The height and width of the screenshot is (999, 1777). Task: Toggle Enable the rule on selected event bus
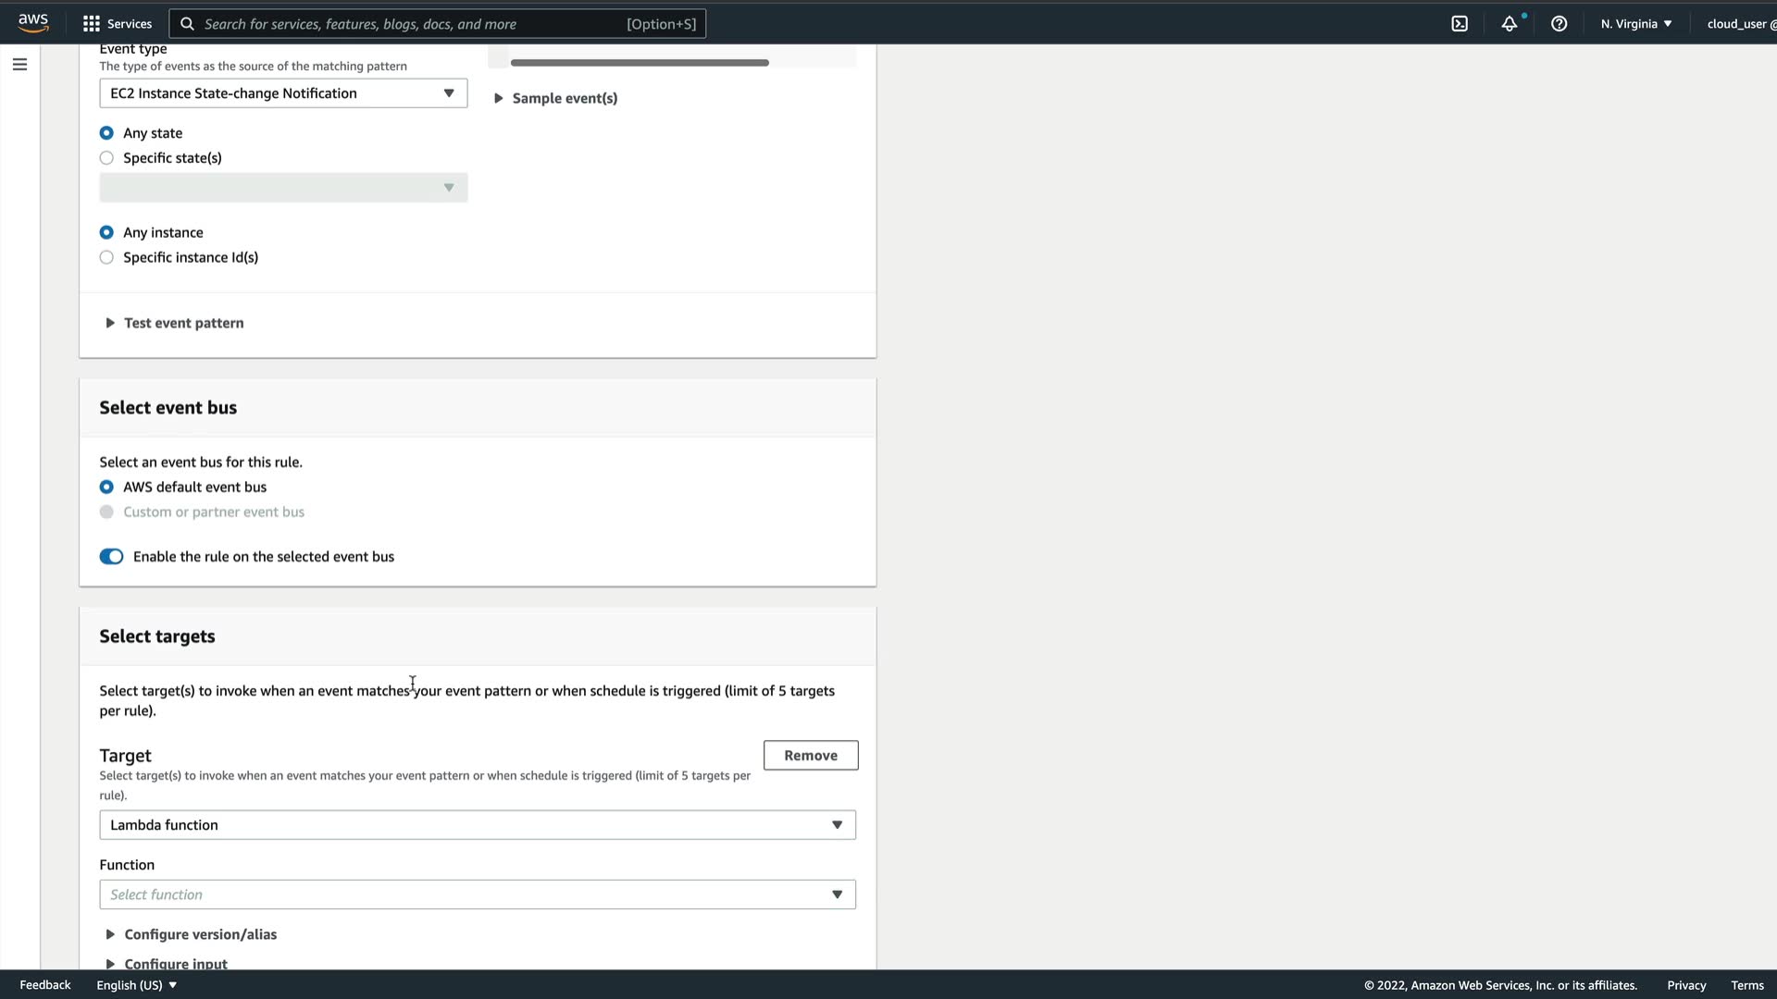pyautogui.click(x=111, y=557)
